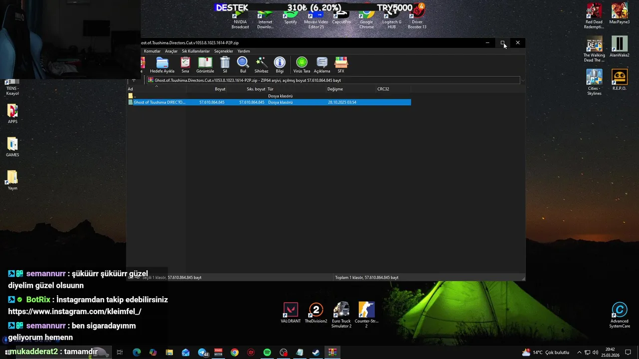Open weather widget showing 14°C Çok bulutlu
This screenshot has width=639, height=359.
(x=546, y=353)
